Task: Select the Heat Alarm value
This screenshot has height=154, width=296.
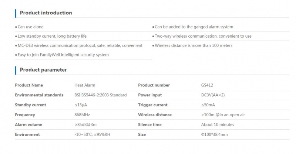Action: 85,85
